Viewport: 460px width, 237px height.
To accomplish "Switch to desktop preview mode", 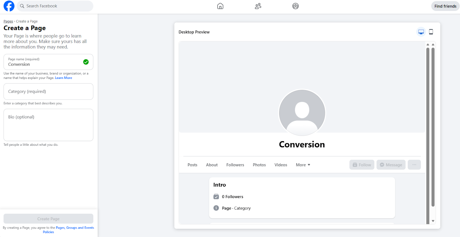I will coord(421,32).
